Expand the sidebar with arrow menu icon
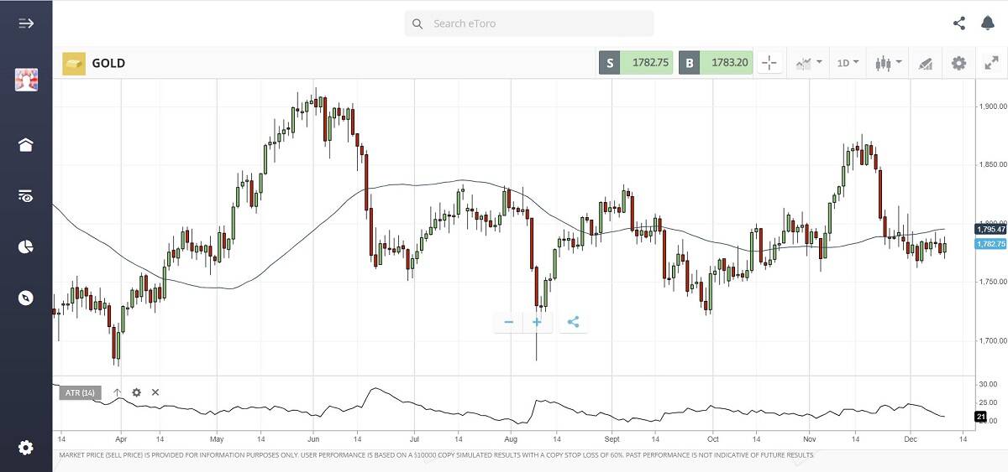This screenshot has height=472, width=1008. 26,23
